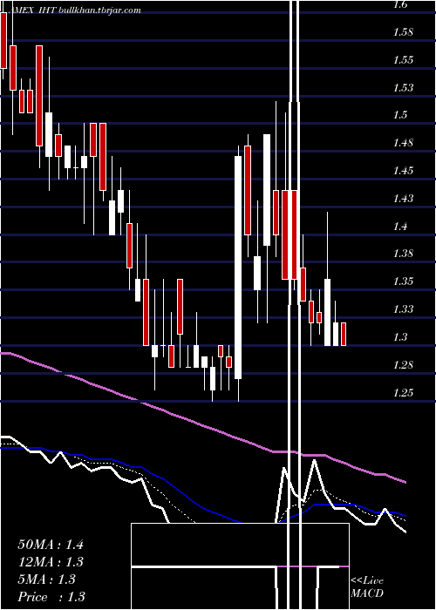This screenshot has height=610, width=436.
Task: Click the tallest white candlestick rising from 1.27 to 1.47
Action: click(238, 268)
